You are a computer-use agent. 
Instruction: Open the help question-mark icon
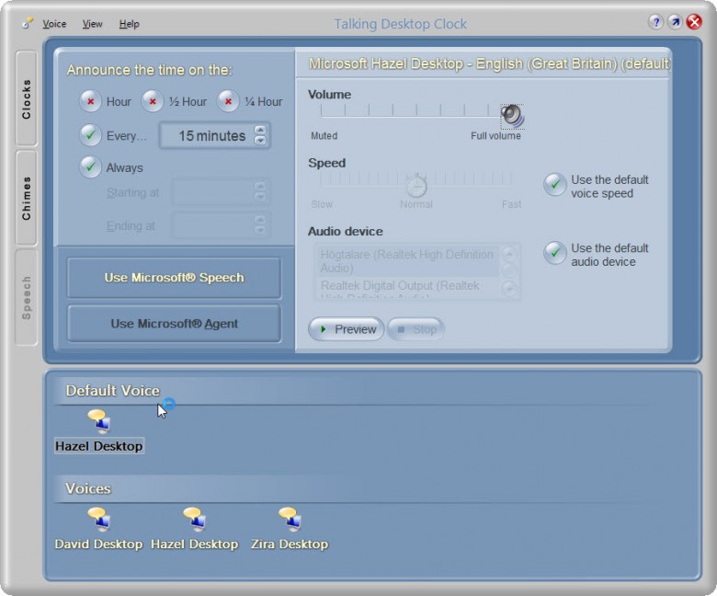coord(655,22)
